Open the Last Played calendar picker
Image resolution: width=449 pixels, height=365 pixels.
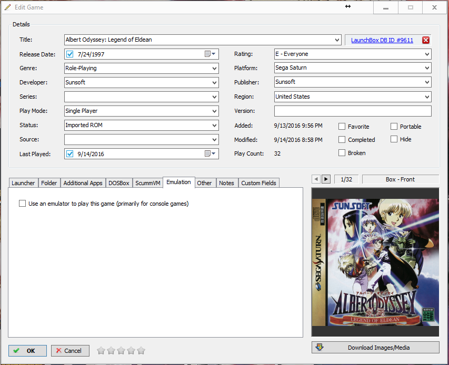210,154
